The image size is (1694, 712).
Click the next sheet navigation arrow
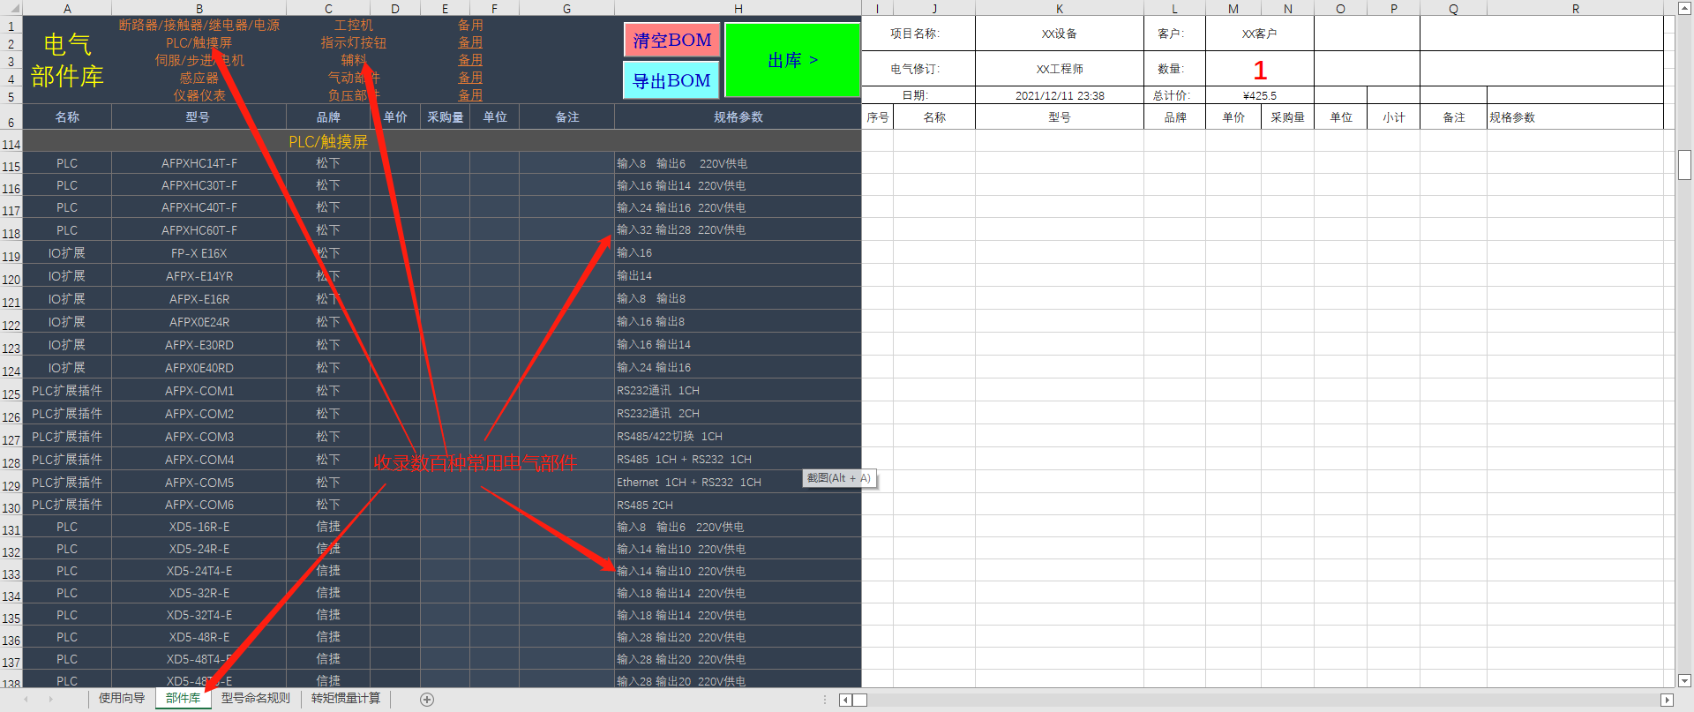pyautogui.click(x=51, y=700)
